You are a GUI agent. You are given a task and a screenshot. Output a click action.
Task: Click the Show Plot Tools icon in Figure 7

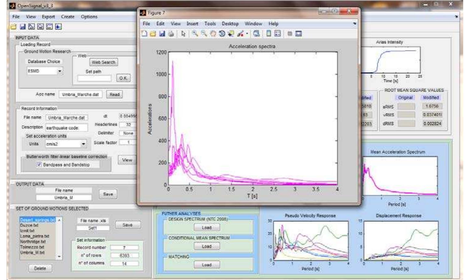[x=299, y=34]
